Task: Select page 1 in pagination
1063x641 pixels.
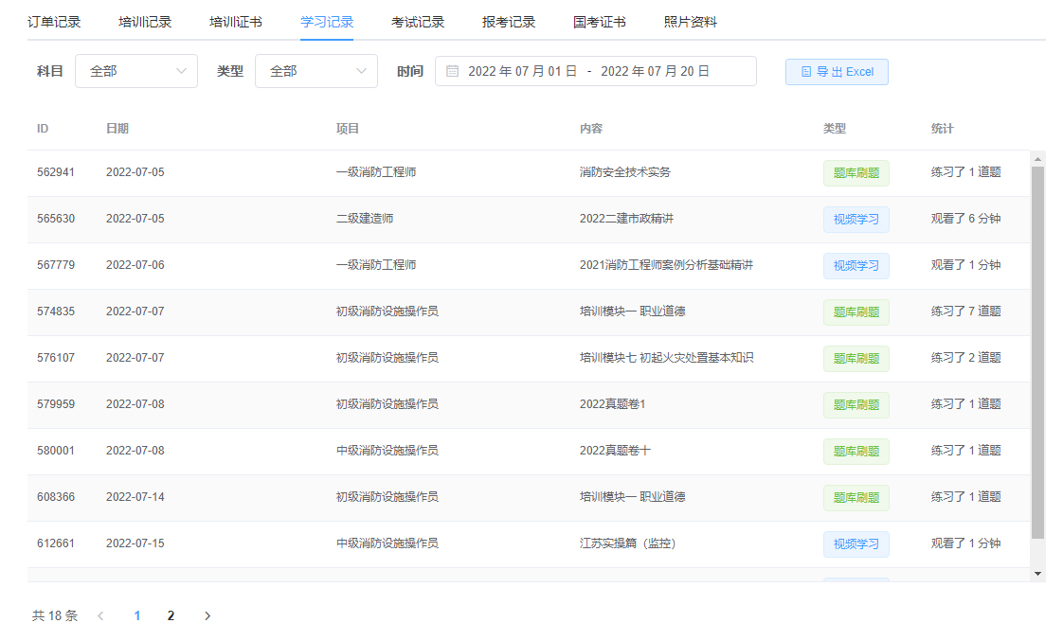Action: point(137,615)
